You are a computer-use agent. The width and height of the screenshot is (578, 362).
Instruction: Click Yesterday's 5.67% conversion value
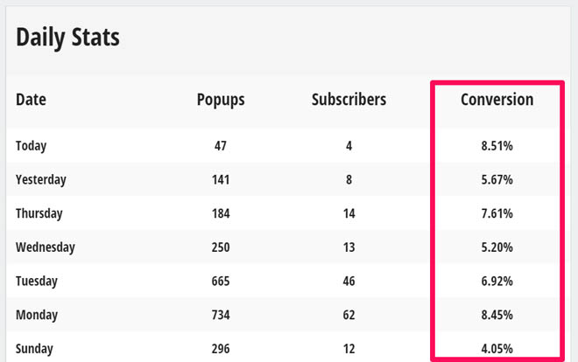pyautogui.click(x=497, y=180)
